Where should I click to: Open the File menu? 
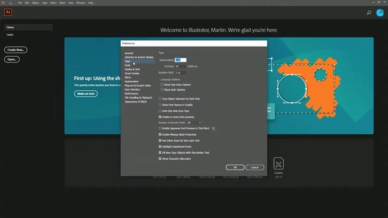click(20, 2)
